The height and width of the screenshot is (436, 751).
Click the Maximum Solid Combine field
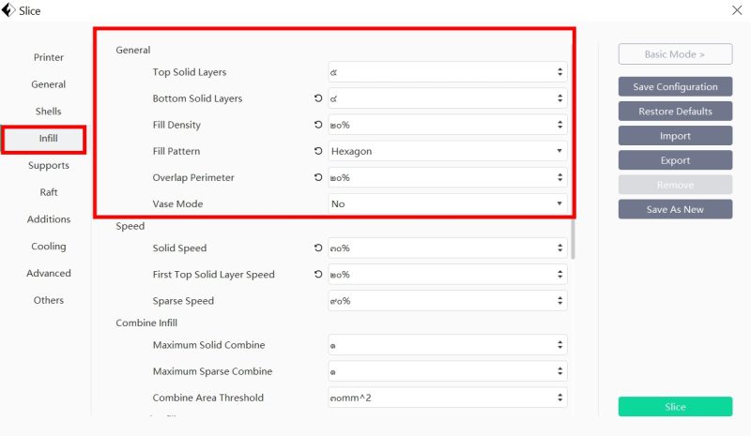click(x=448, y=345)
